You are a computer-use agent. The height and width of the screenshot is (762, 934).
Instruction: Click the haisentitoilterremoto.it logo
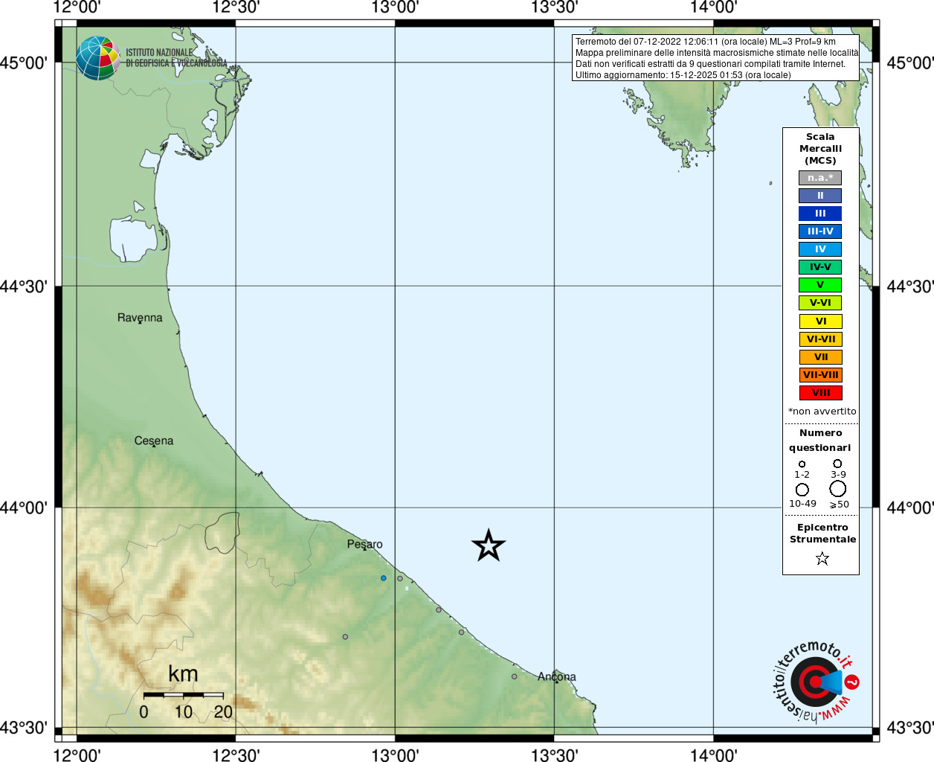(x=816, y=682)
